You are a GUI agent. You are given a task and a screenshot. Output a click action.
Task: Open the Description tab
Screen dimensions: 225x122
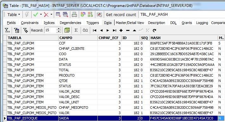156,23
